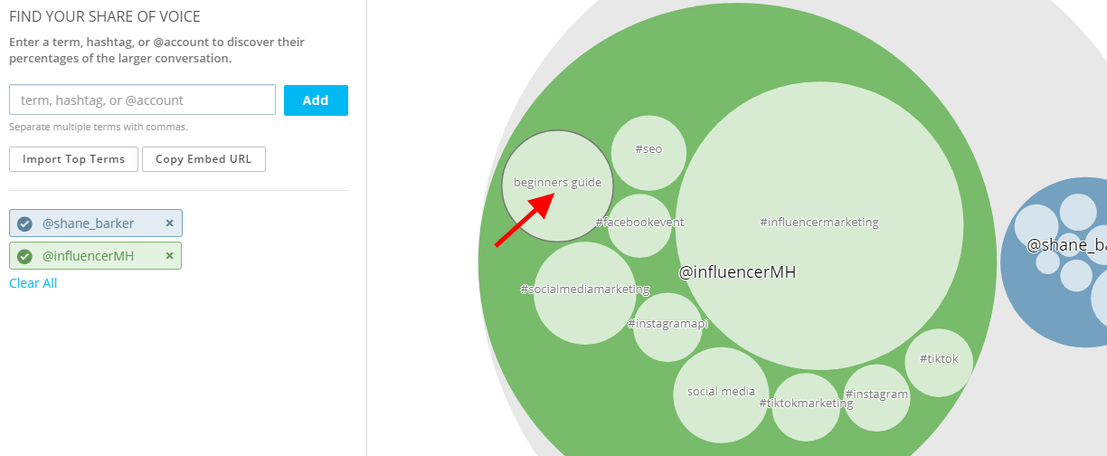The width and height of the screenshot is (1107, 456).
Task: Select the #tiktok bubble
Action: point(939,362)
